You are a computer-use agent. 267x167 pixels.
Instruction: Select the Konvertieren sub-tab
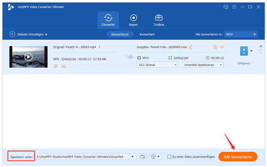[x=120, y=34]
